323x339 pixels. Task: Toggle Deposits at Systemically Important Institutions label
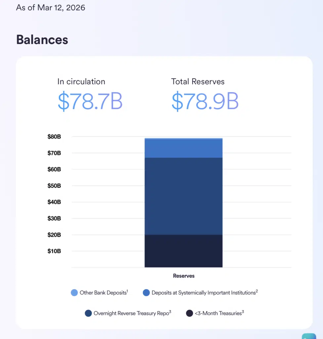tap(204, 293)
